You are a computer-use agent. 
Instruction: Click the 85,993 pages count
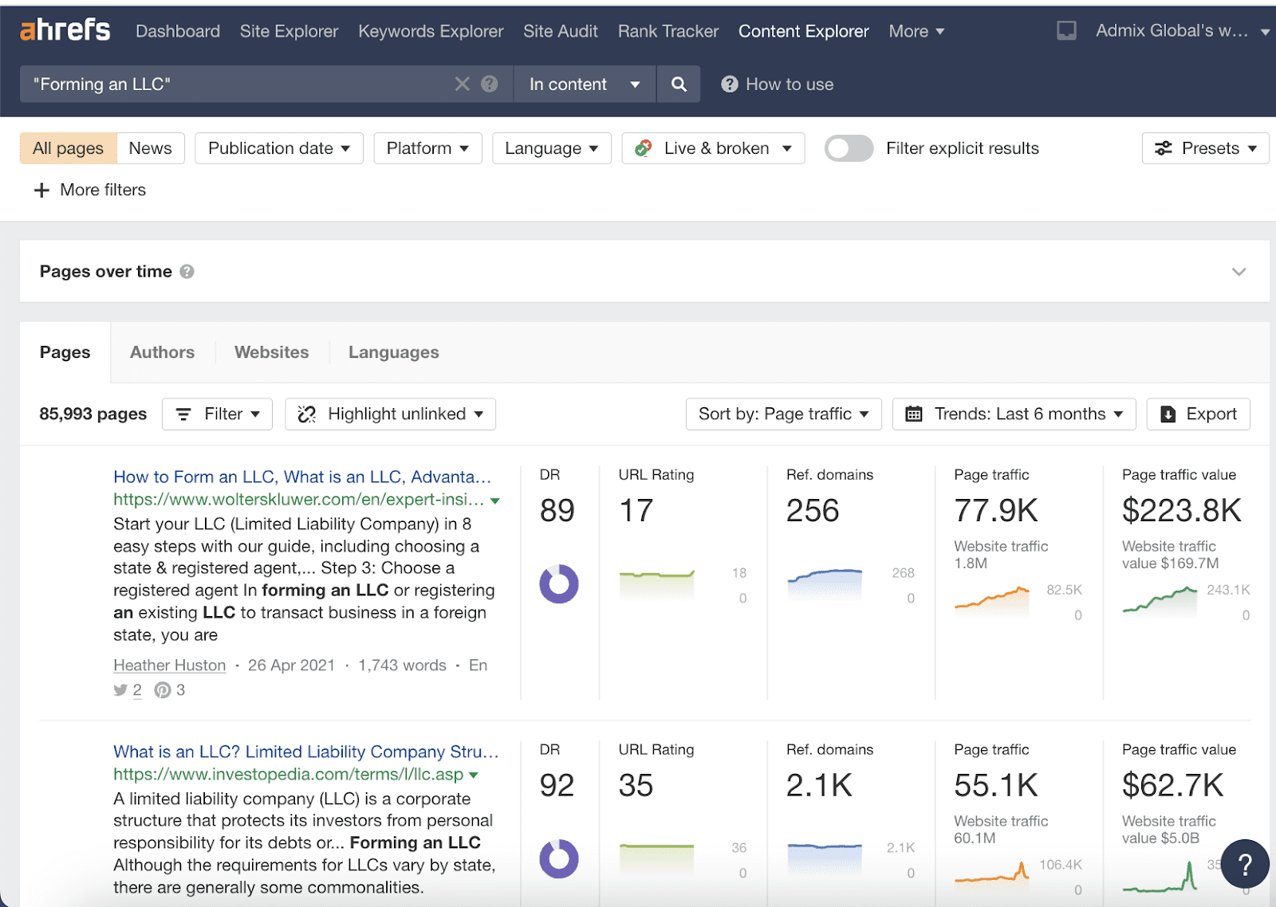point(93,414)
